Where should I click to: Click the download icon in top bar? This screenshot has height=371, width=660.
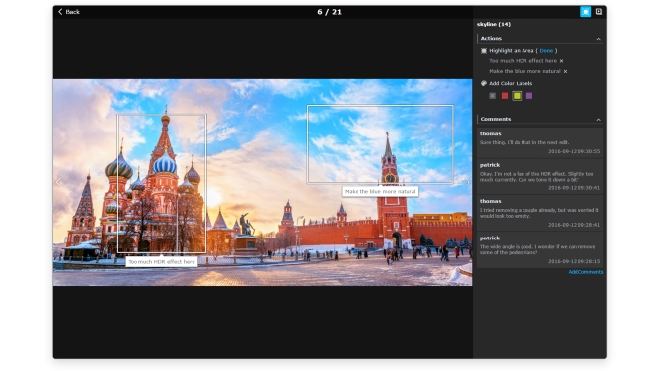(x=598, y=12)
